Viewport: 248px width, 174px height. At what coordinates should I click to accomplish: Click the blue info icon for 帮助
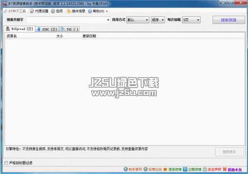click(x=90, y=11)
